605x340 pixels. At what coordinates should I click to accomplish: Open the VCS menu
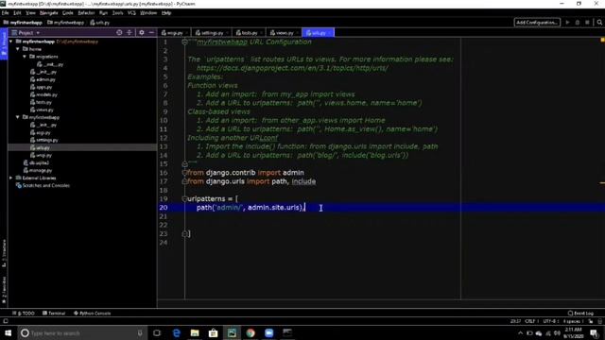[x=131, y=13]
